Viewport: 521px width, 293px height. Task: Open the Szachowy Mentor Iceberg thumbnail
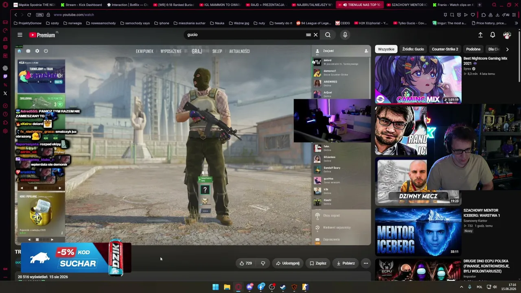[418, 232]
